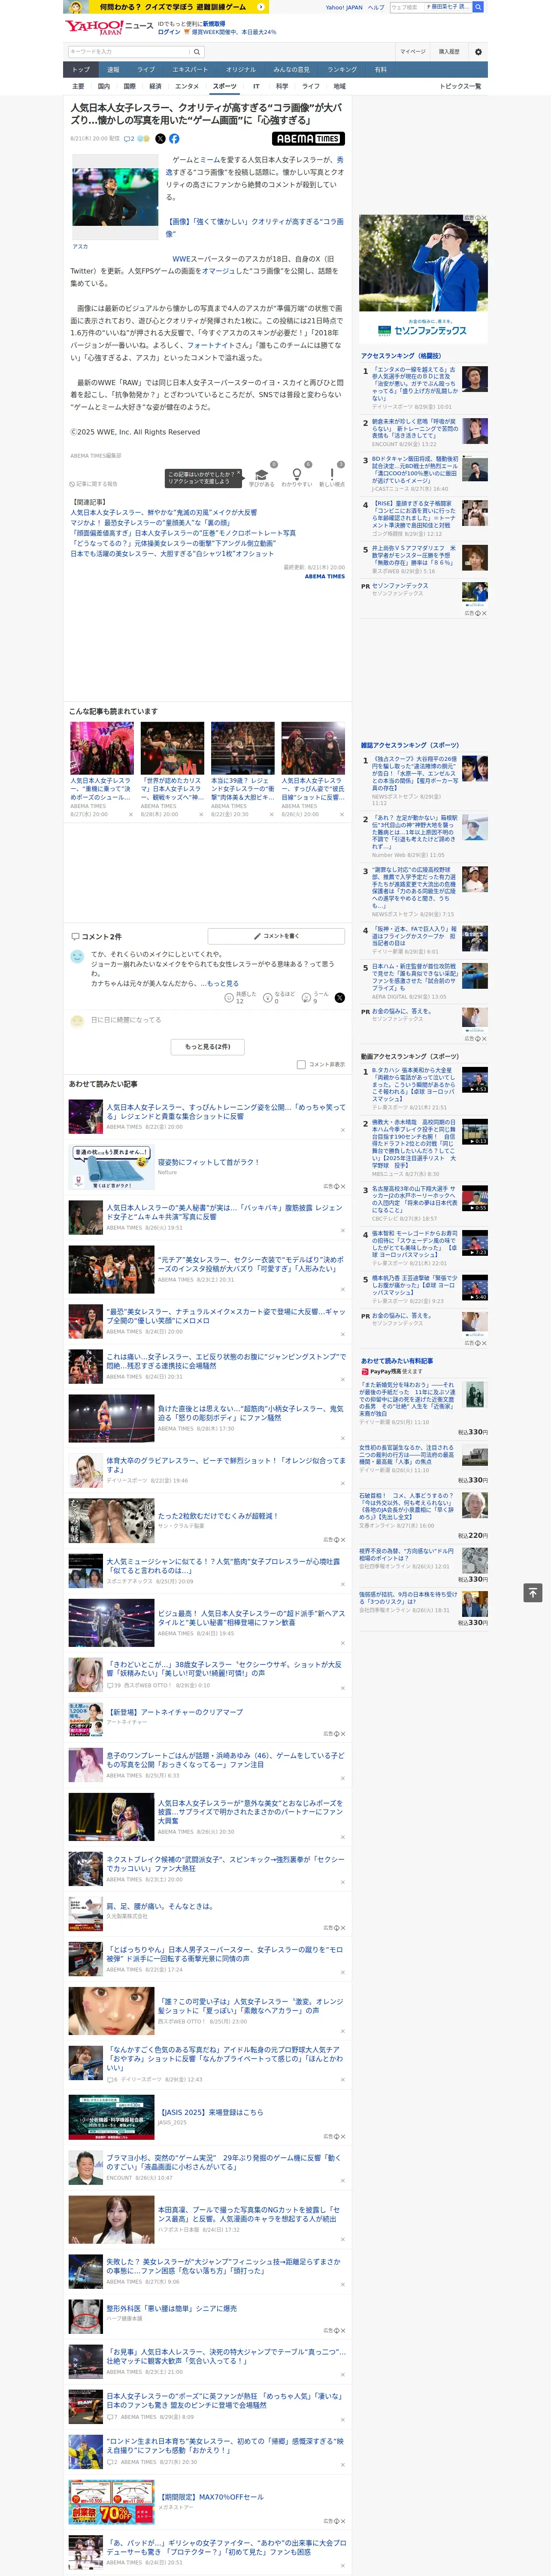This screenshot has height=2576, width=551.
Task: Select the 地域 category
Action: (339, 87)
